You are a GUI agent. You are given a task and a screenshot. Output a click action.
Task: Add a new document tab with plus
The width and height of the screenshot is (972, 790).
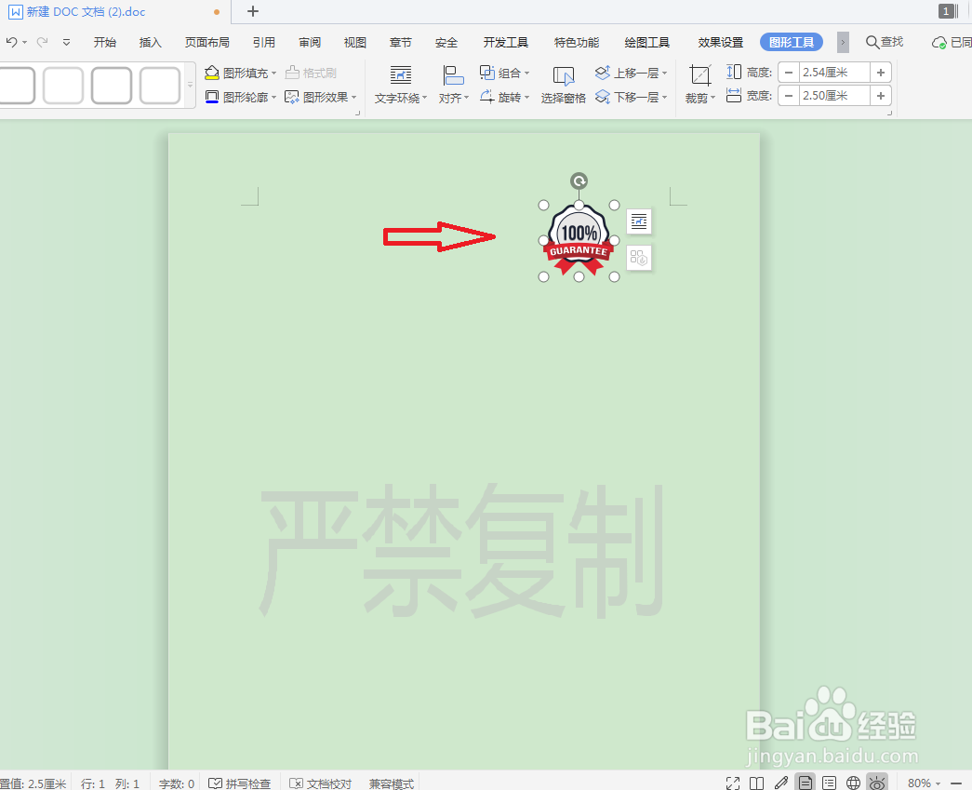[253, 11]
